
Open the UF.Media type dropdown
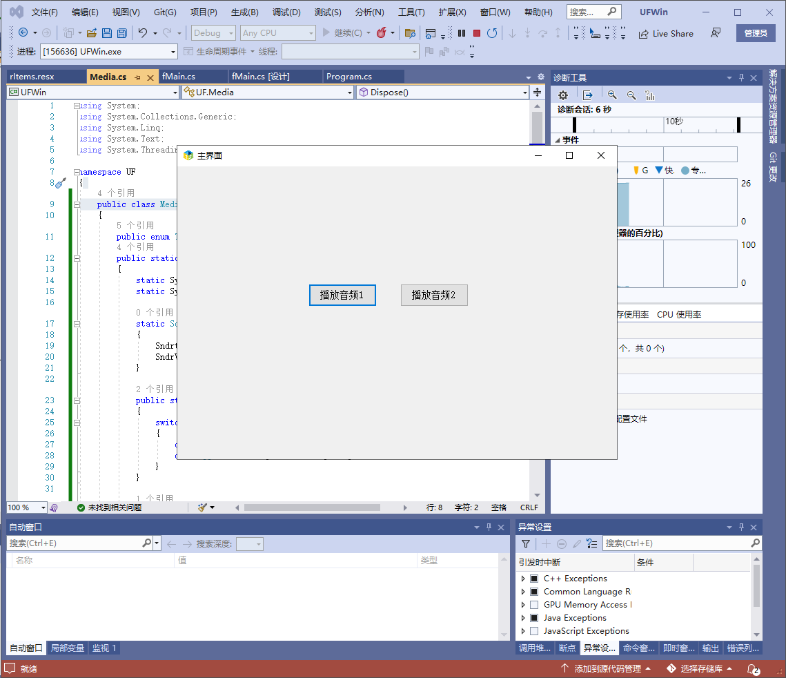point(268,93)
